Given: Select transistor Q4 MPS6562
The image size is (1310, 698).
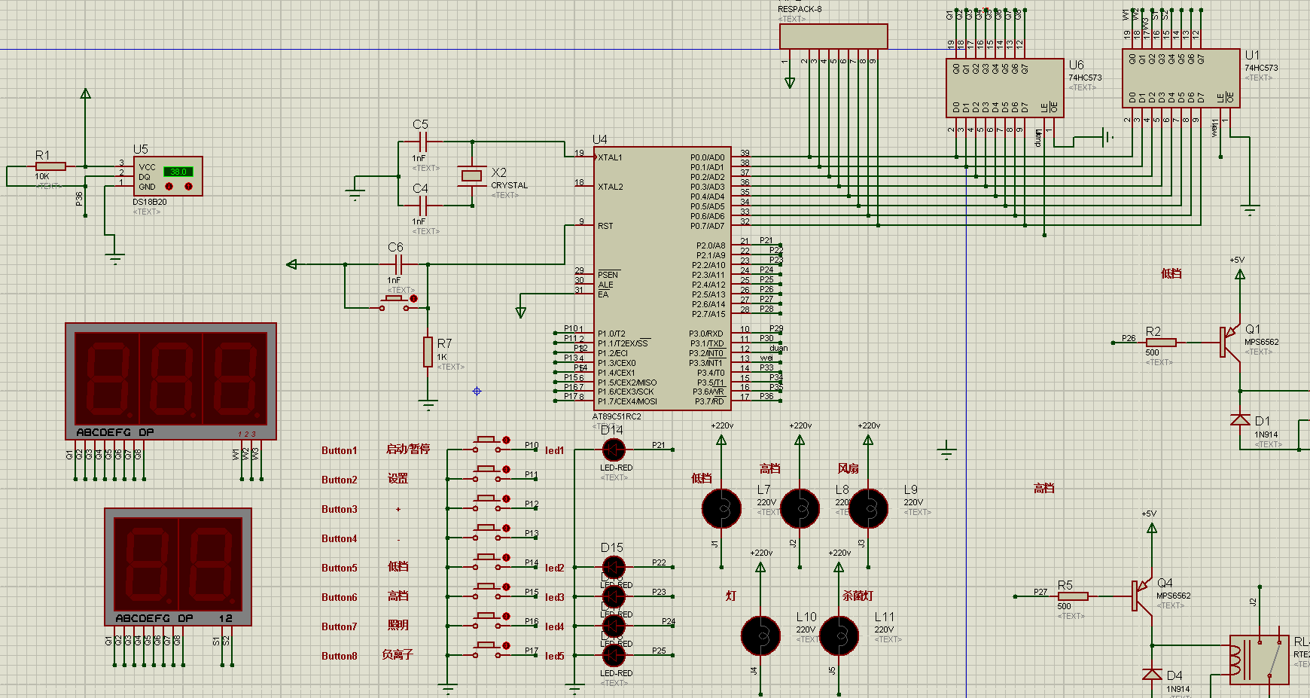Looking at the screenshot, I should coord(1144,596).
